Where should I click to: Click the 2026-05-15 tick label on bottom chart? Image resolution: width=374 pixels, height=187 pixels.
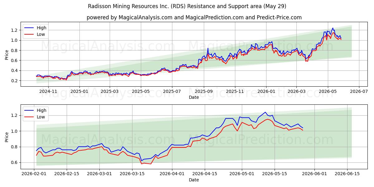(x=275, y=174)
